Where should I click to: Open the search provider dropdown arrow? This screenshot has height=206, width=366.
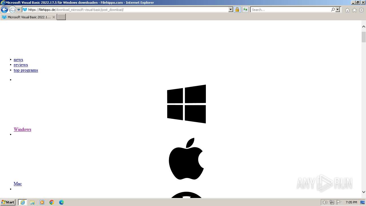point(338,9)
